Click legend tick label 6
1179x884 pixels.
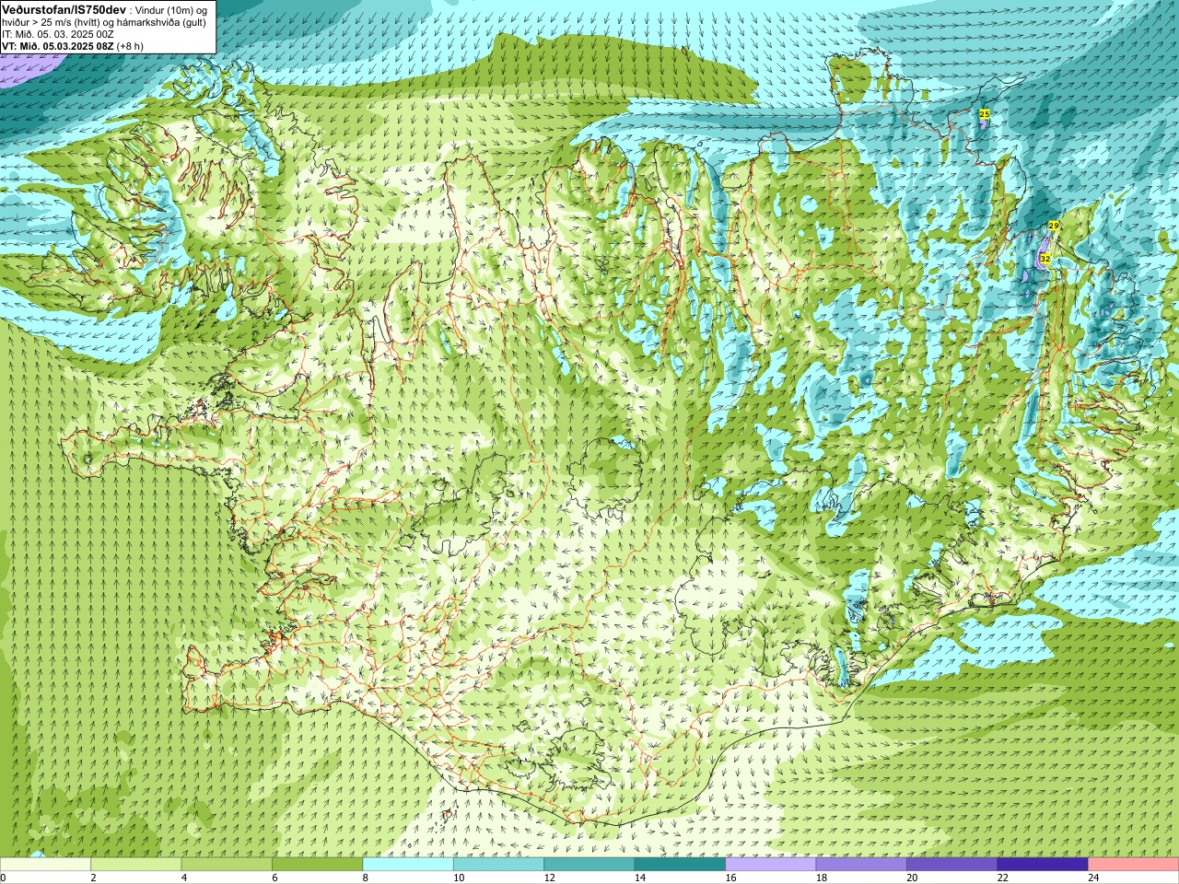(275, 878)
